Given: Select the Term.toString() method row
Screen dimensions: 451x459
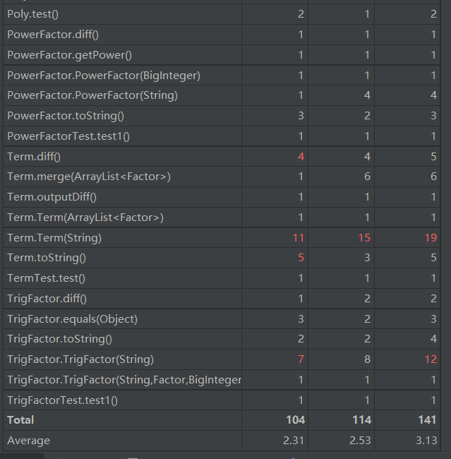Looking at the screenshot, I should tap(46, 258).
